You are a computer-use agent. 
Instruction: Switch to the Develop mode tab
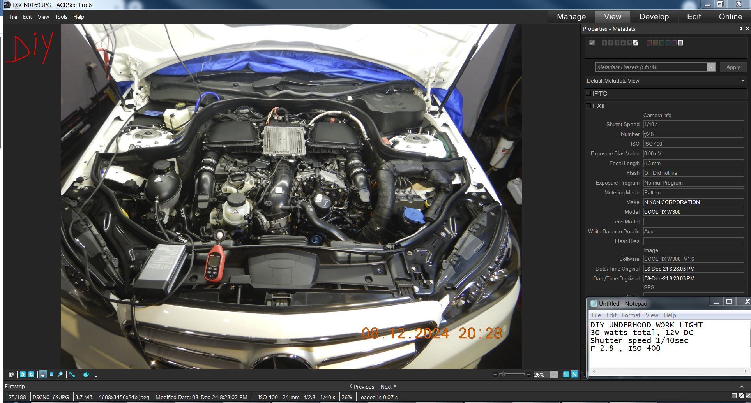(654, 16)
